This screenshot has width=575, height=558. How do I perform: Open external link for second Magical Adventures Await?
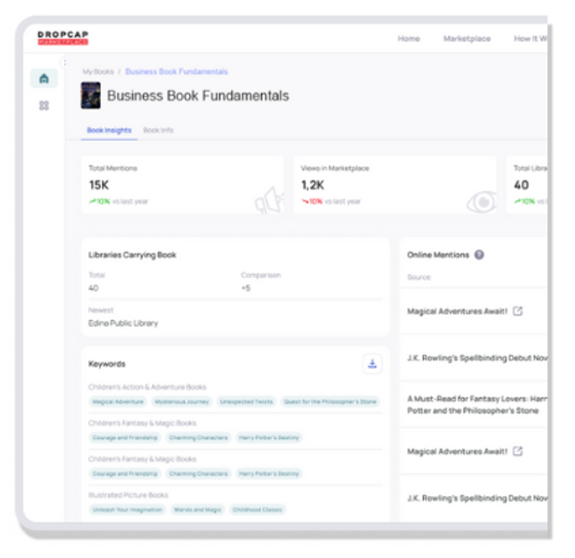pos(517,451)
